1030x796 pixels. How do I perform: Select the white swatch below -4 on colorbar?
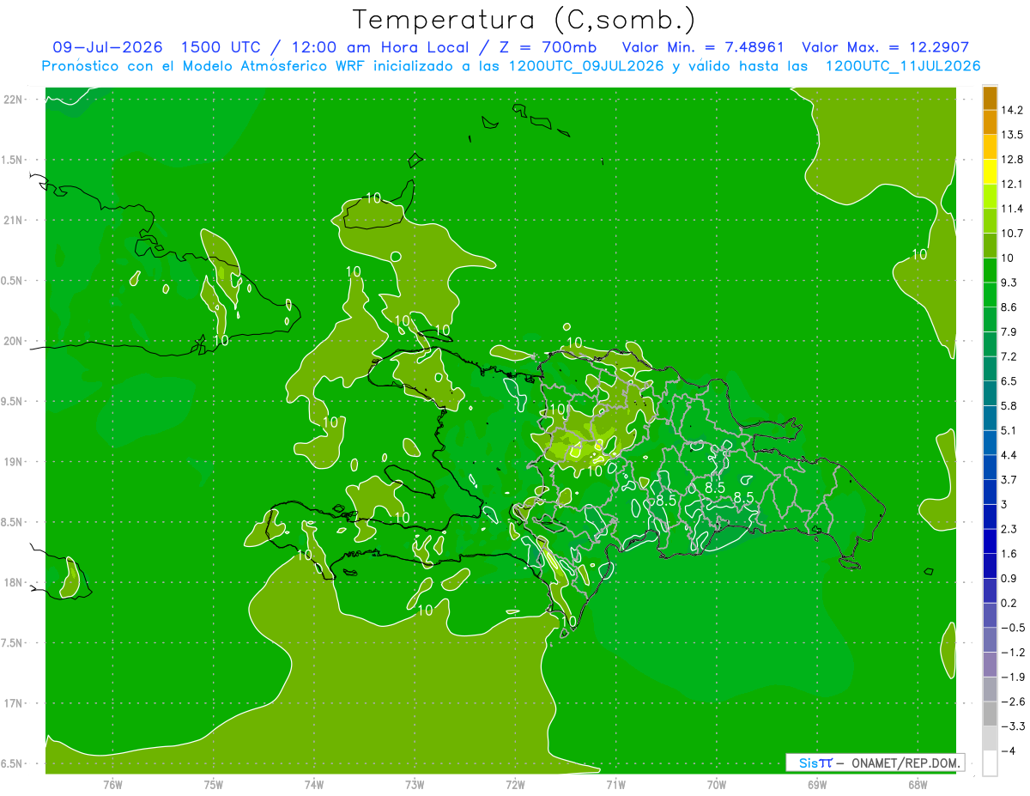click(990, 763)
